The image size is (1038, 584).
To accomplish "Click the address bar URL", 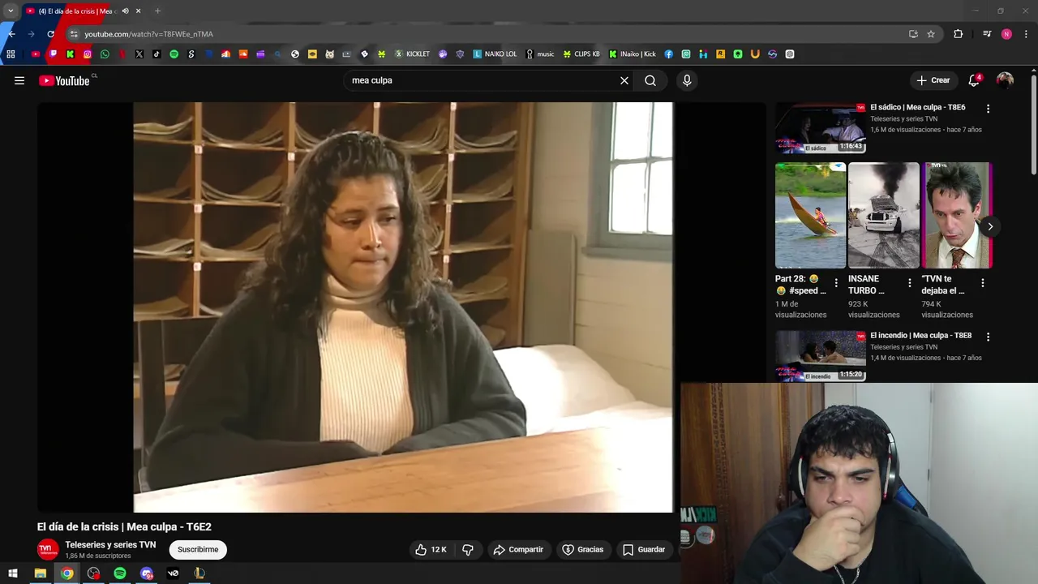I will [148, 34].
